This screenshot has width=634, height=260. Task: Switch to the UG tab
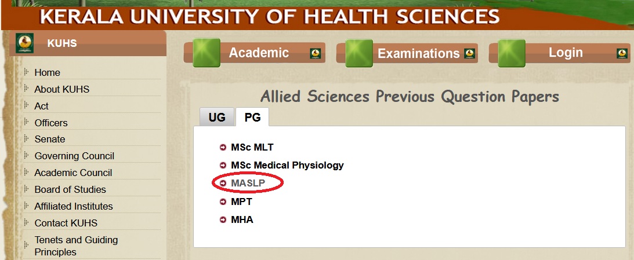[x=217, y=117]
